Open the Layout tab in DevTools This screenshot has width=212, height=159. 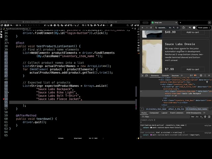(164, 113)
